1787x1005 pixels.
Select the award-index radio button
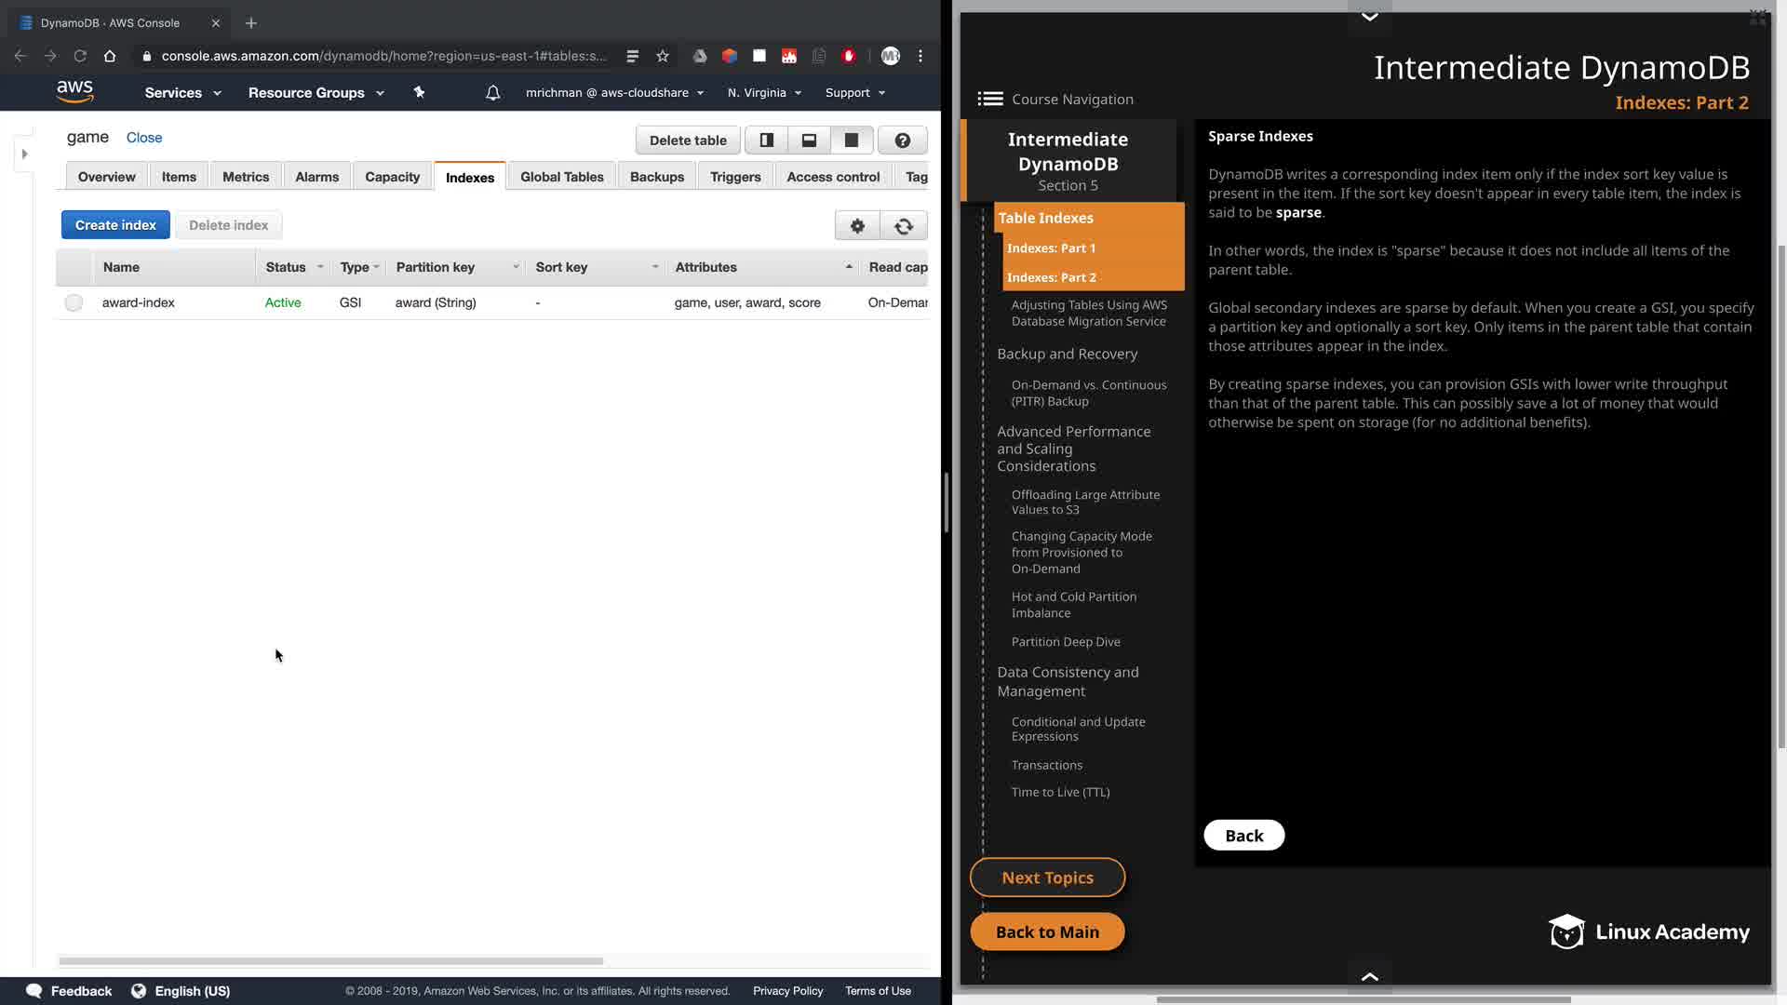click(x=74, y=303)
